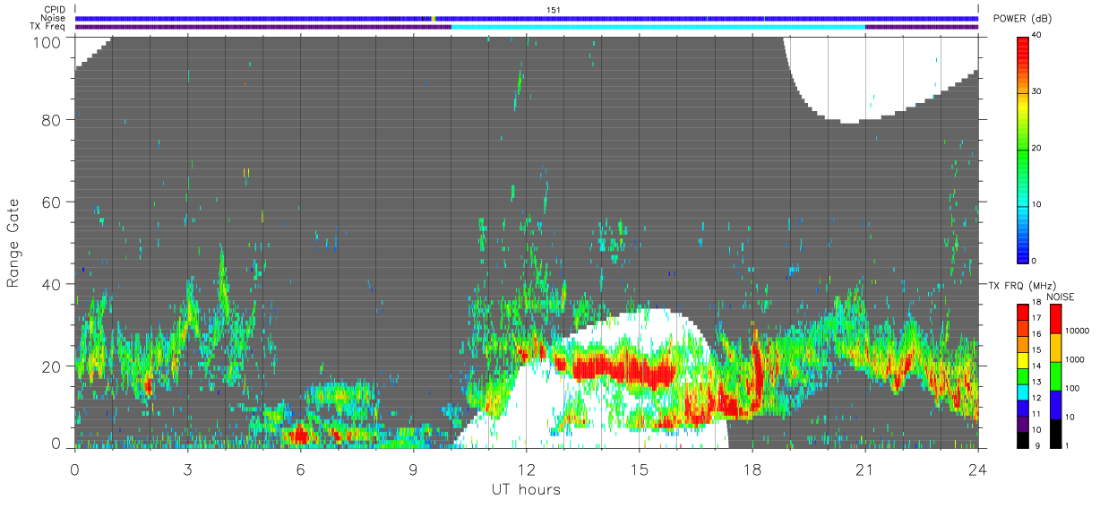Click the yellow spike in the Noise strip
The image size is (1100, 508).
point(434,18)
